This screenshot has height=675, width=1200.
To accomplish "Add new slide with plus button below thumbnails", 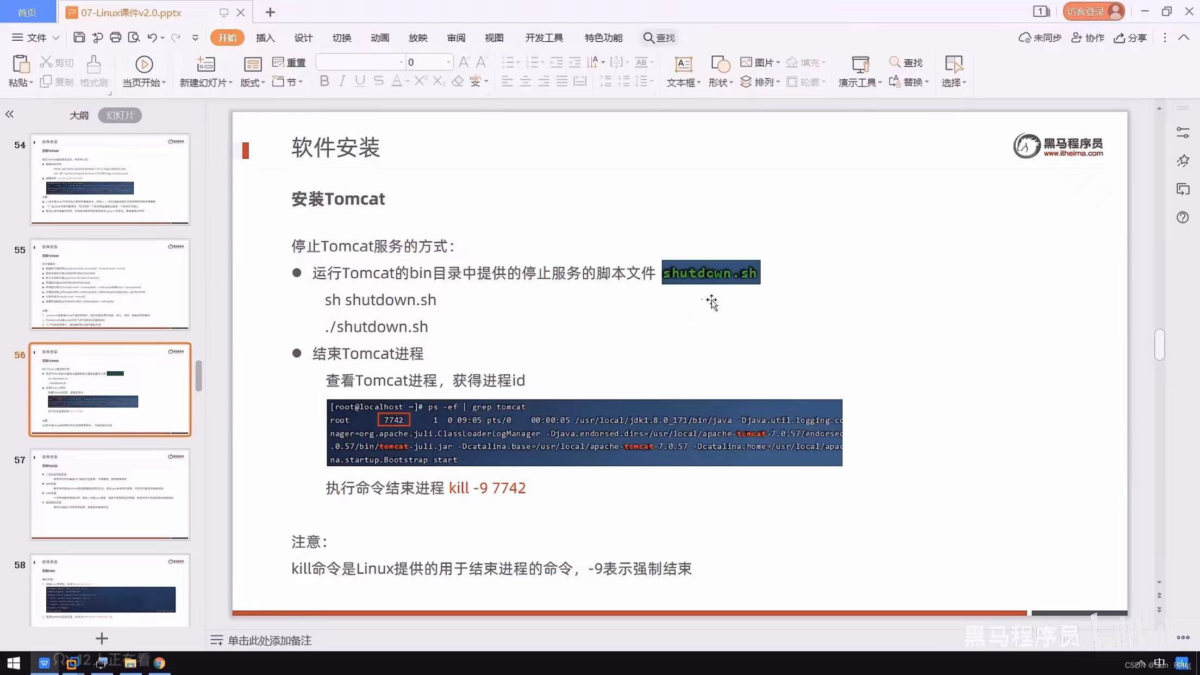I will (102, 638).
